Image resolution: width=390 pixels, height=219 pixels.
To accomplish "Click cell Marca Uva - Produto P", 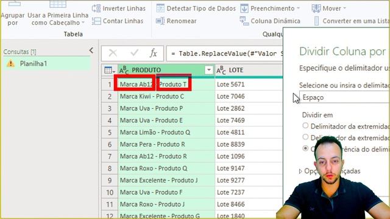I will pos(166,108).
